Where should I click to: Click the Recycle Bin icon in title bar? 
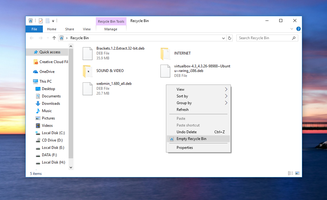[x=31, y=21]
